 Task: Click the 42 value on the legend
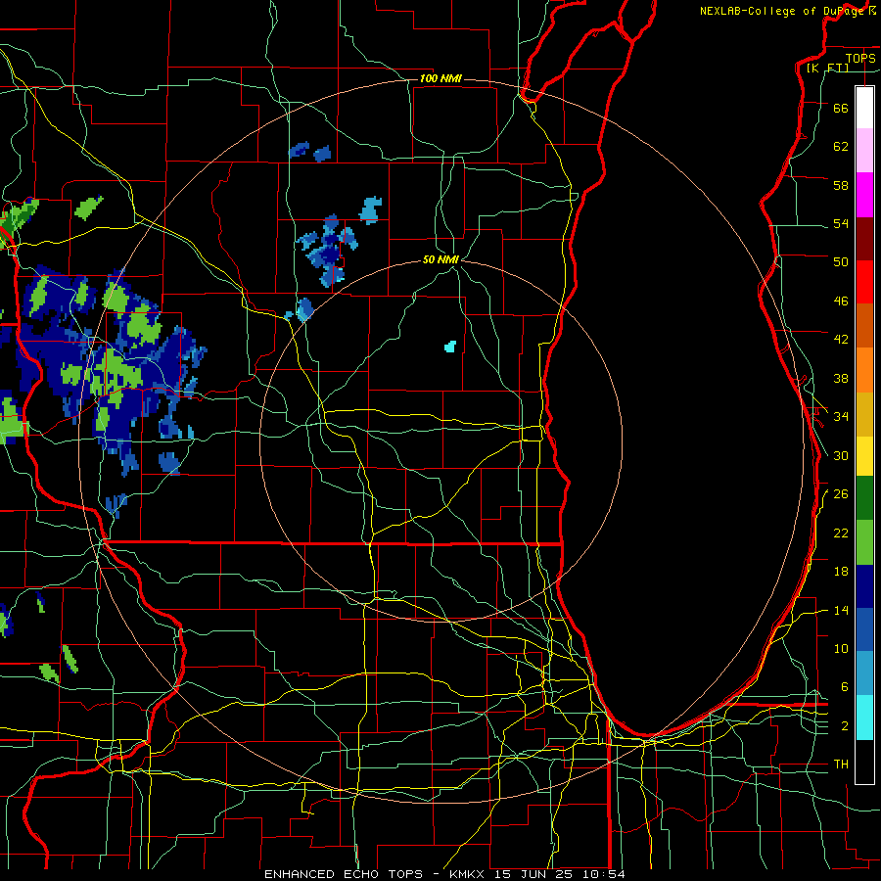tap(841, 340)
